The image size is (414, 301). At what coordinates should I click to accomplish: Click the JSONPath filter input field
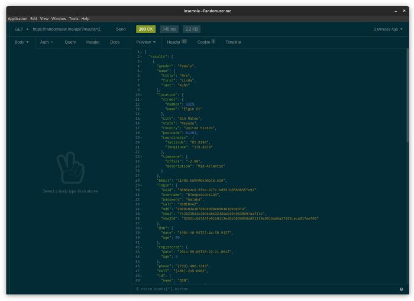click(x=266, y=289)
